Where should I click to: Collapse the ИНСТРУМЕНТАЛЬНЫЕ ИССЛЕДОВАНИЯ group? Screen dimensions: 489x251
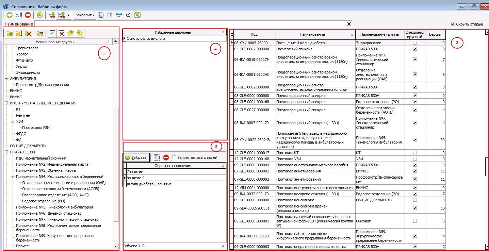click(x=6, y=103)
